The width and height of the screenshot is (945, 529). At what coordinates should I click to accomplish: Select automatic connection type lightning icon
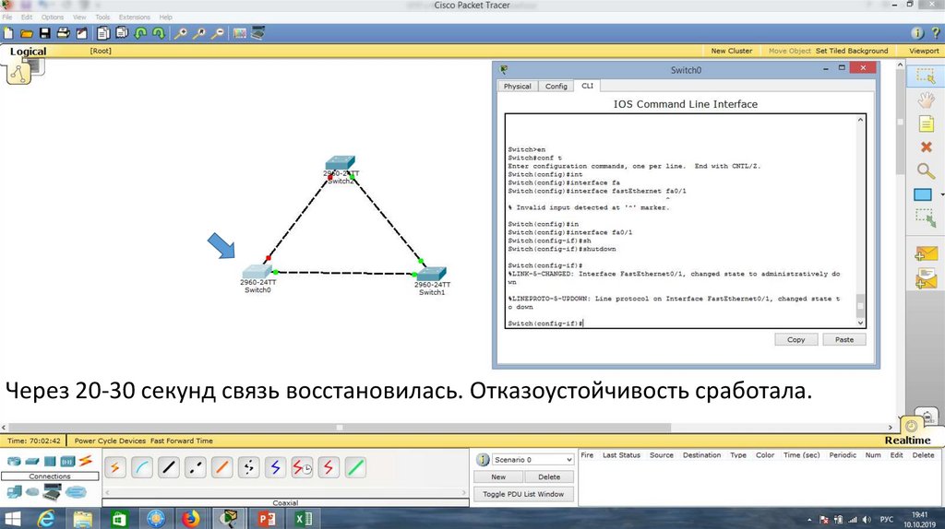coord(115,467)
